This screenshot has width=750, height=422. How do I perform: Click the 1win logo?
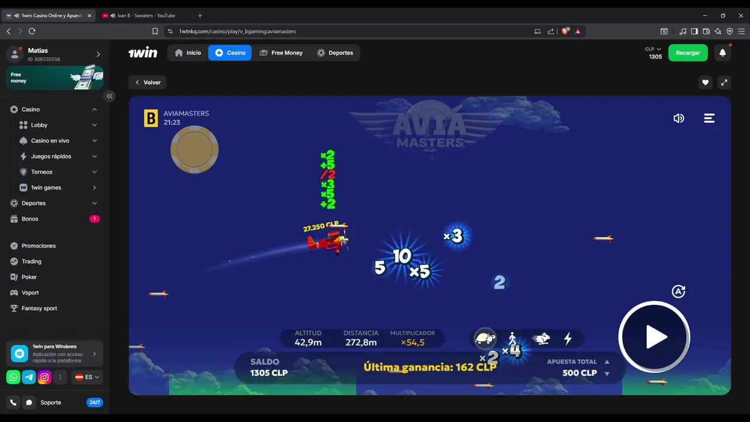pyautogui.click(x=143, y=53)
